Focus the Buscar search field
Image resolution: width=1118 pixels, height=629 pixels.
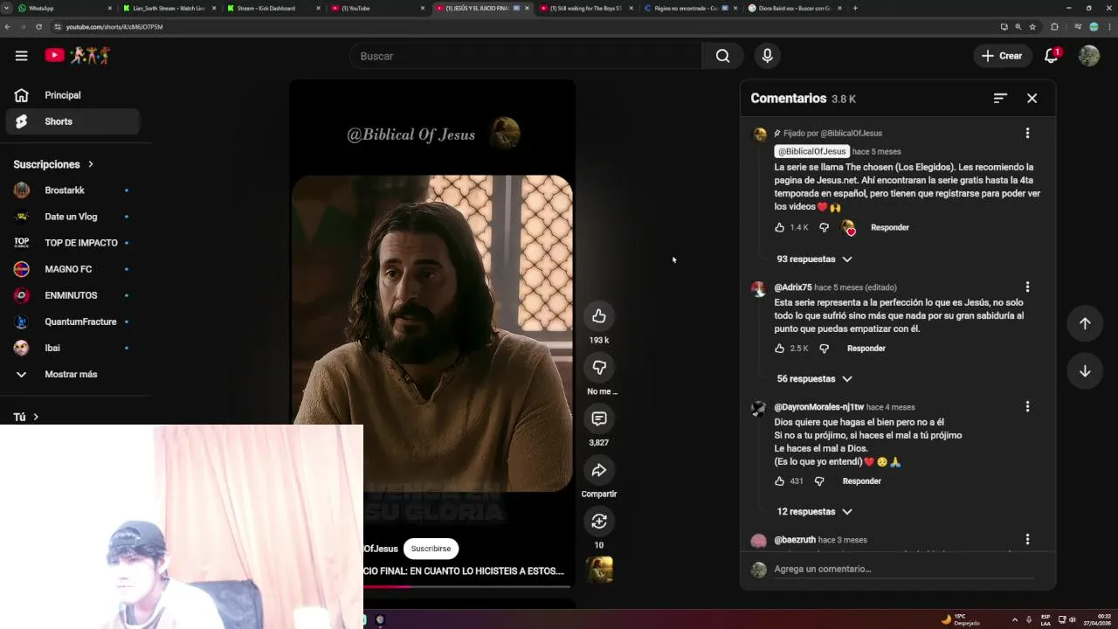pos(526,56)
